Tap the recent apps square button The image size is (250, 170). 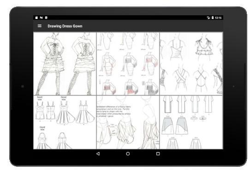[158, 154]
